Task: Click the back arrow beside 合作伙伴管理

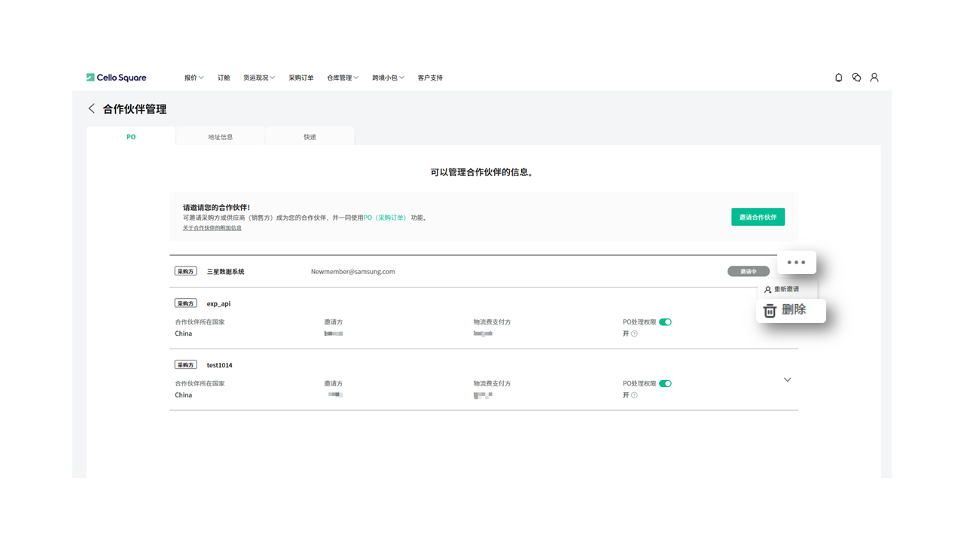Action: coord(92,109)
